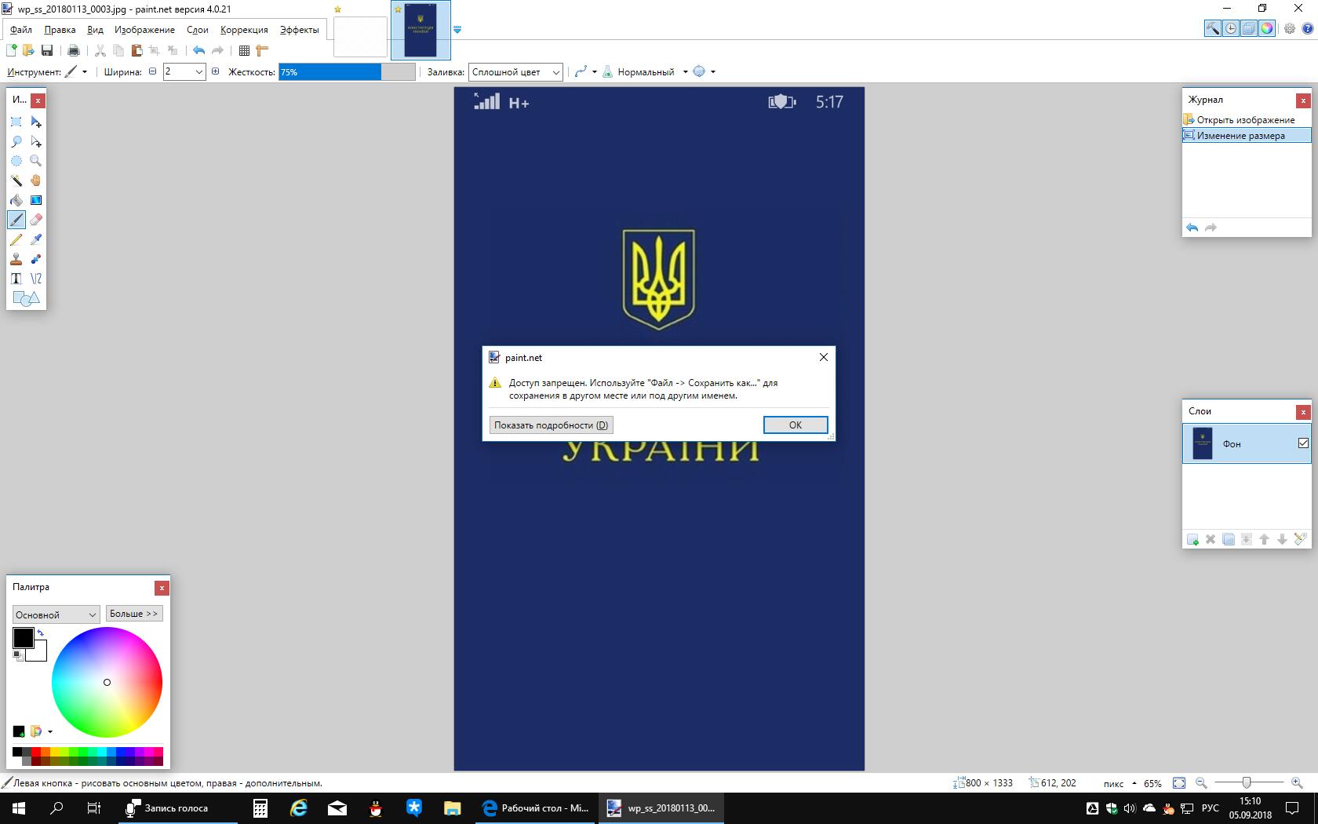
Task: Select the Paintbrush tool in toolbox
Action: [x=16, y=220]
